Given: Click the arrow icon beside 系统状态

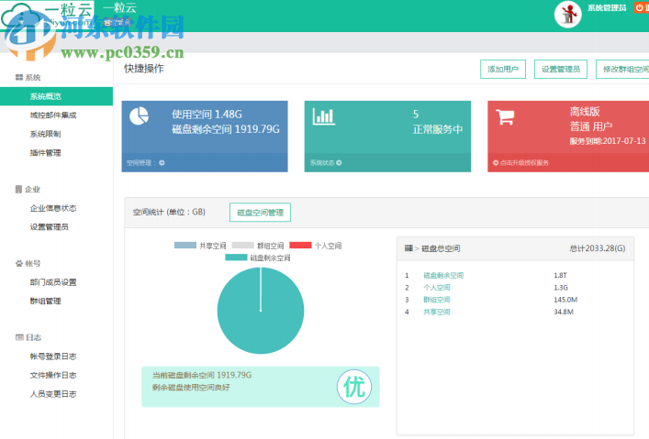Looking at the screenshot, I should (x=339, y=163).
